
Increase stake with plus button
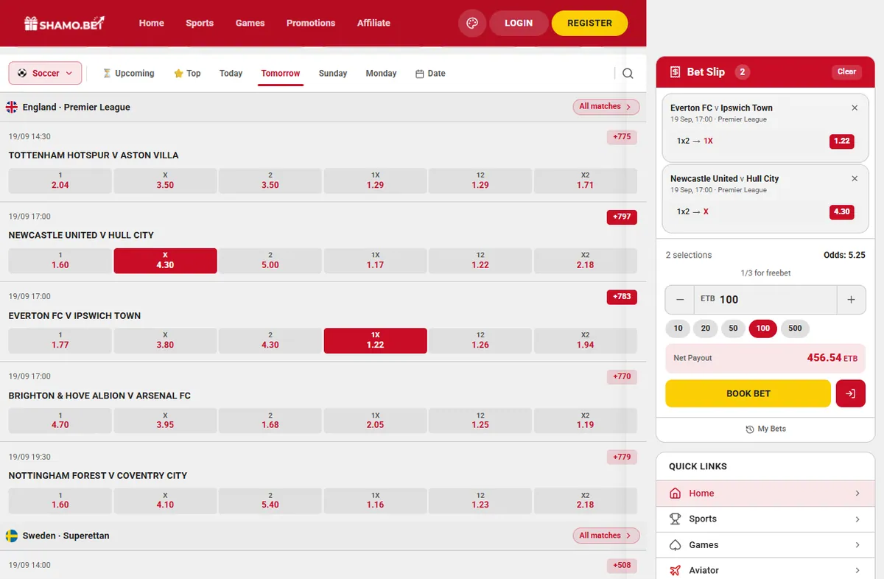point(851,300)
